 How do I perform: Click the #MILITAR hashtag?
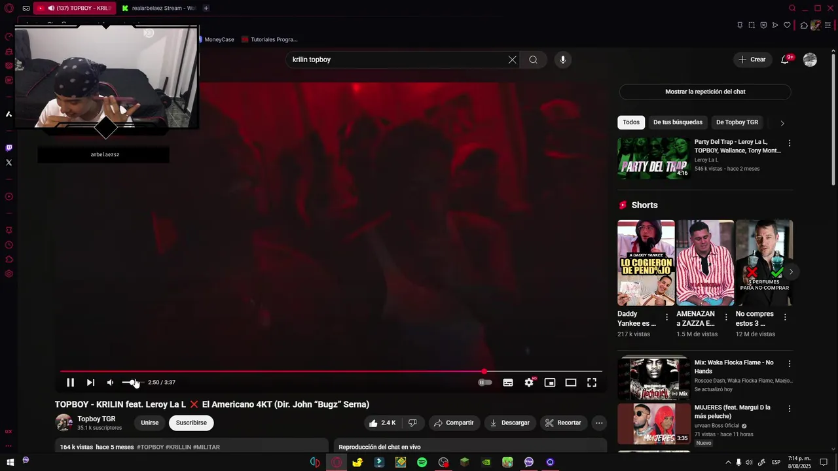click(x=206, y=447)
